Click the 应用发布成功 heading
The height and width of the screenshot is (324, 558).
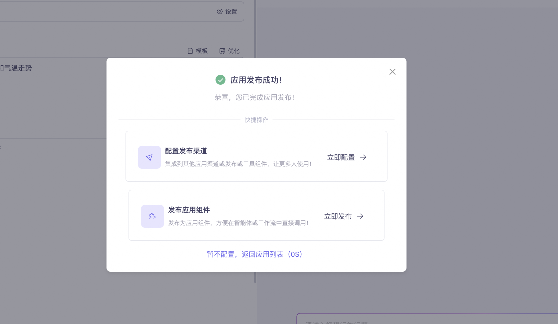coord(256,80)
